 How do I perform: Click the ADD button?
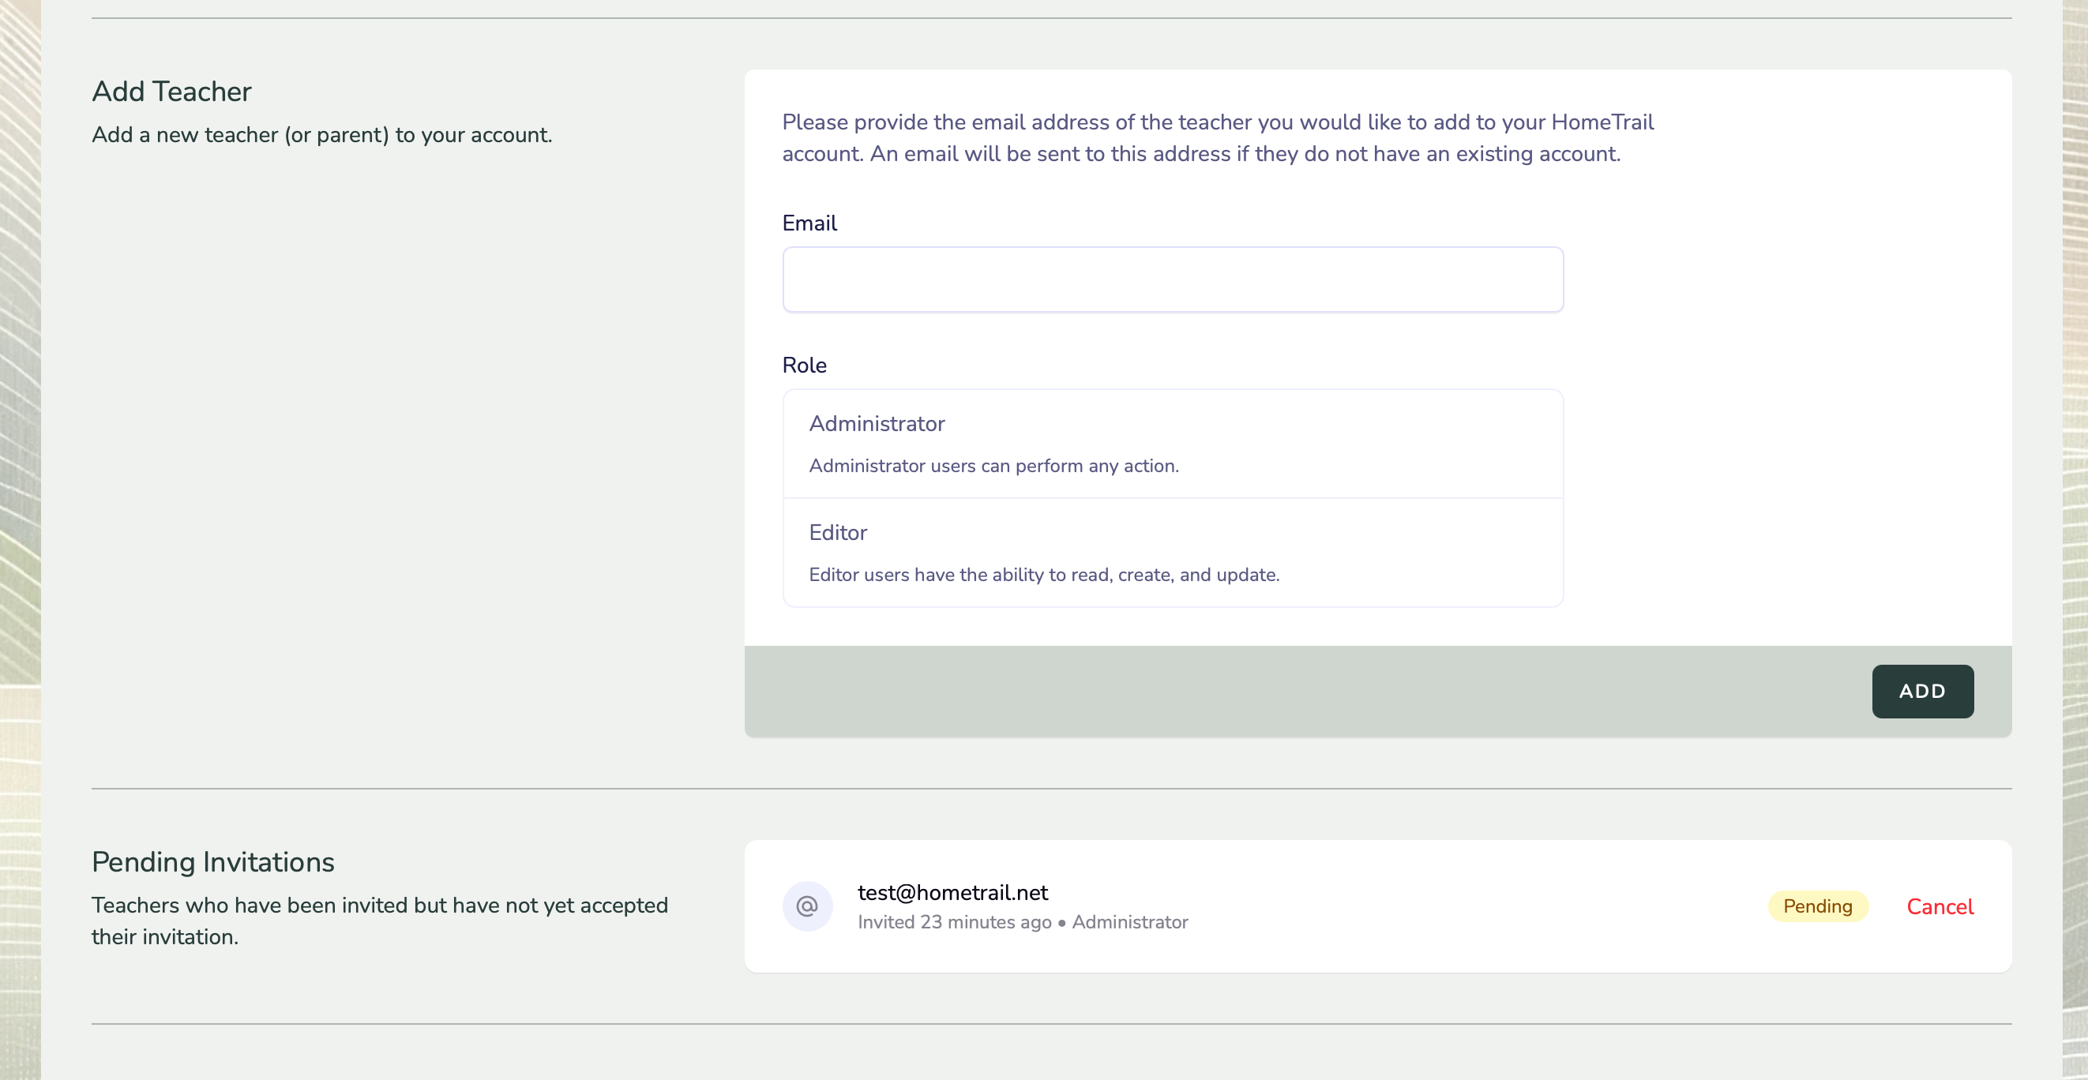[1923, 691]
